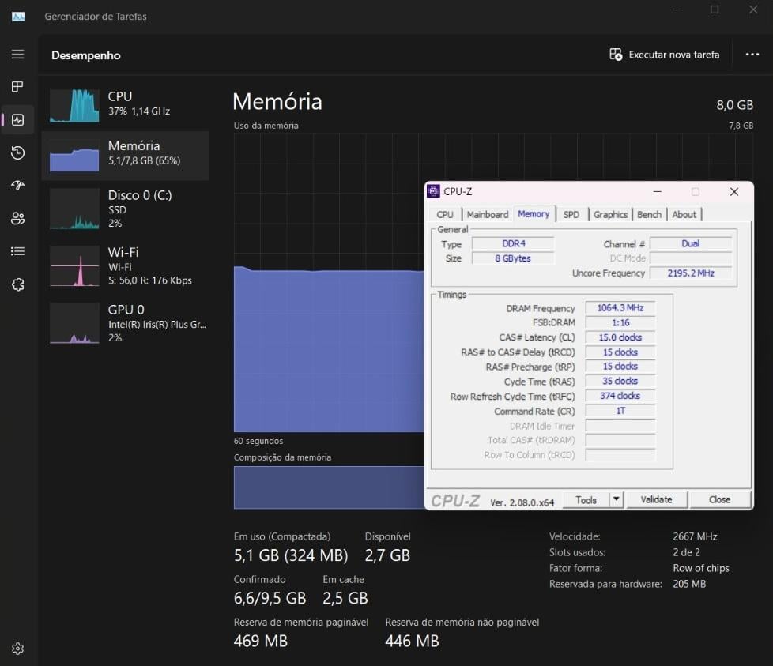Click the memory usage graph area

click(x=329, y=283)
